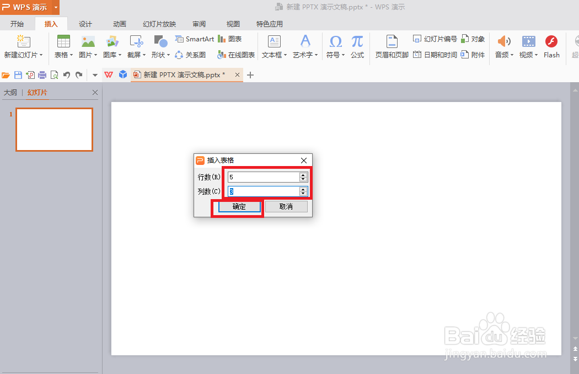Viewport: 579px width, 374px height.
Task: Insert an Object (对象)
Action: [x=473, y=39]
